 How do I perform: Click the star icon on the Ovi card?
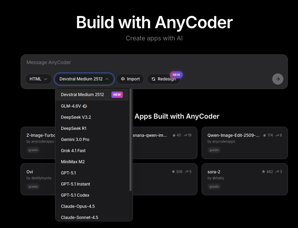pyautogui.click(x=173, y=172)
